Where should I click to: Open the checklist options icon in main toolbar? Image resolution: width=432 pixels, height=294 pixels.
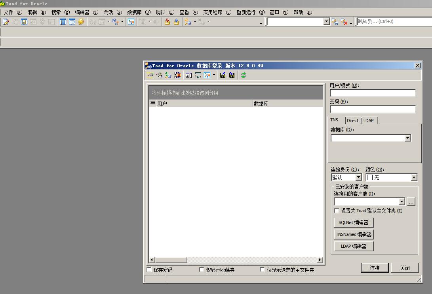click(131, 22)
